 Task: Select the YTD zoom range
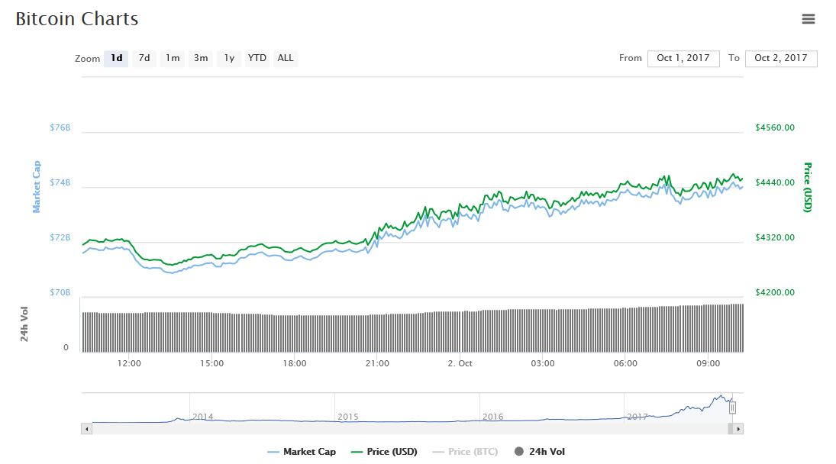click(257, 58)
